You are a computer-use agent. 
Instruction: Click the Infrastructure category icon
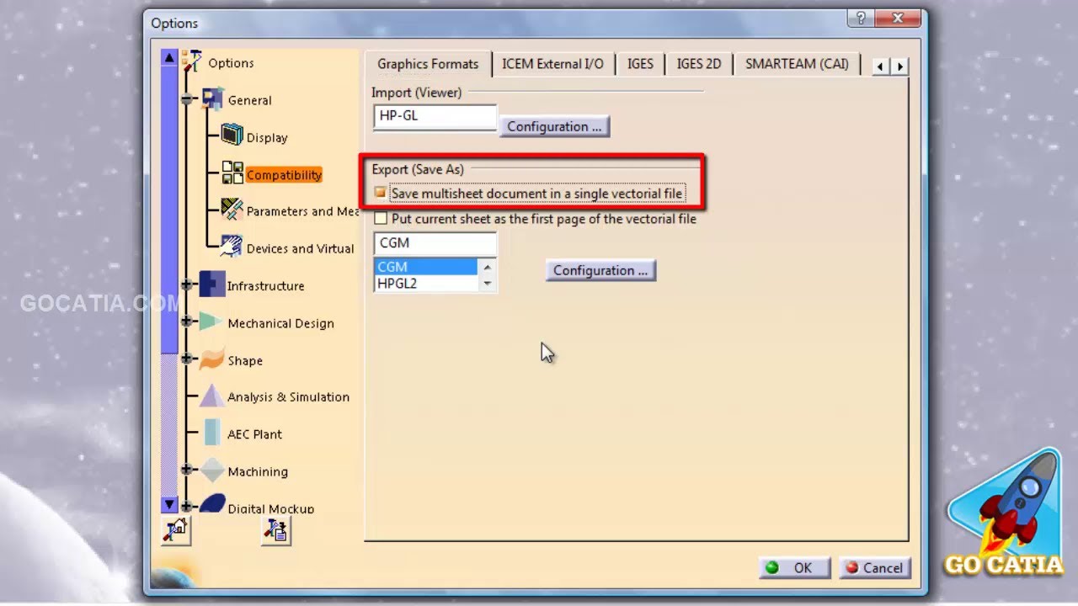212,284
